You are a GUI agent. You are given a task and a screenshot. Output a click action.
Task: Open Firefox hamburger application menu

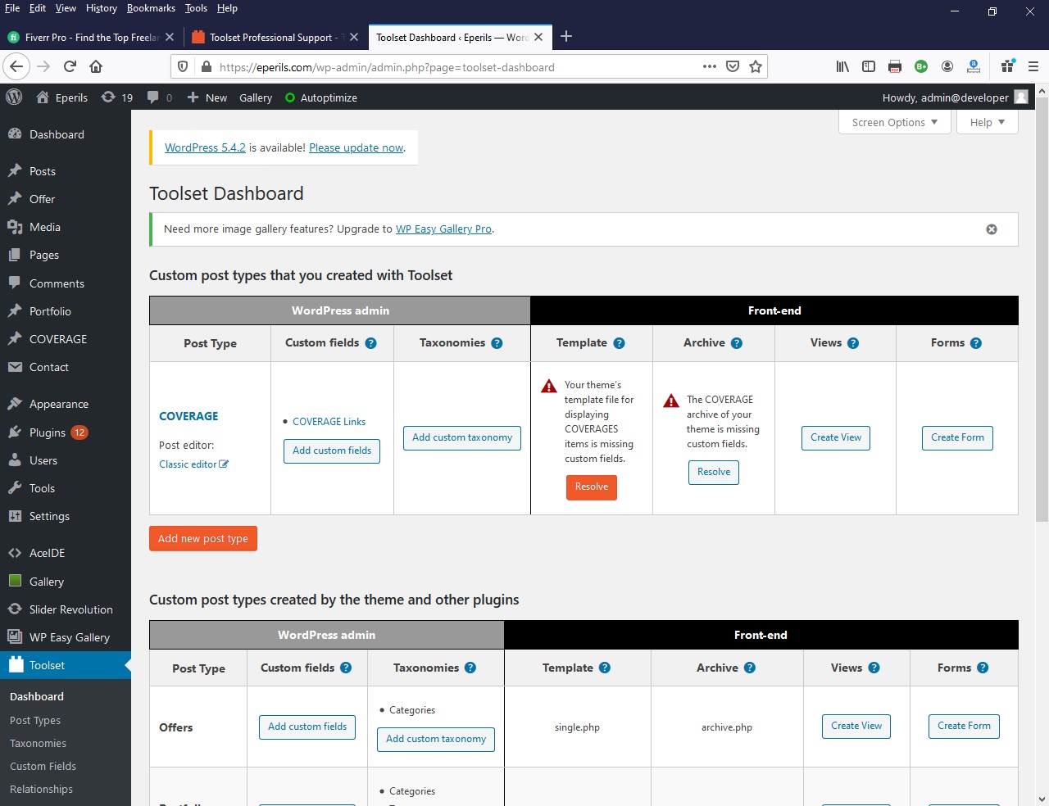tap(1033, 67)
